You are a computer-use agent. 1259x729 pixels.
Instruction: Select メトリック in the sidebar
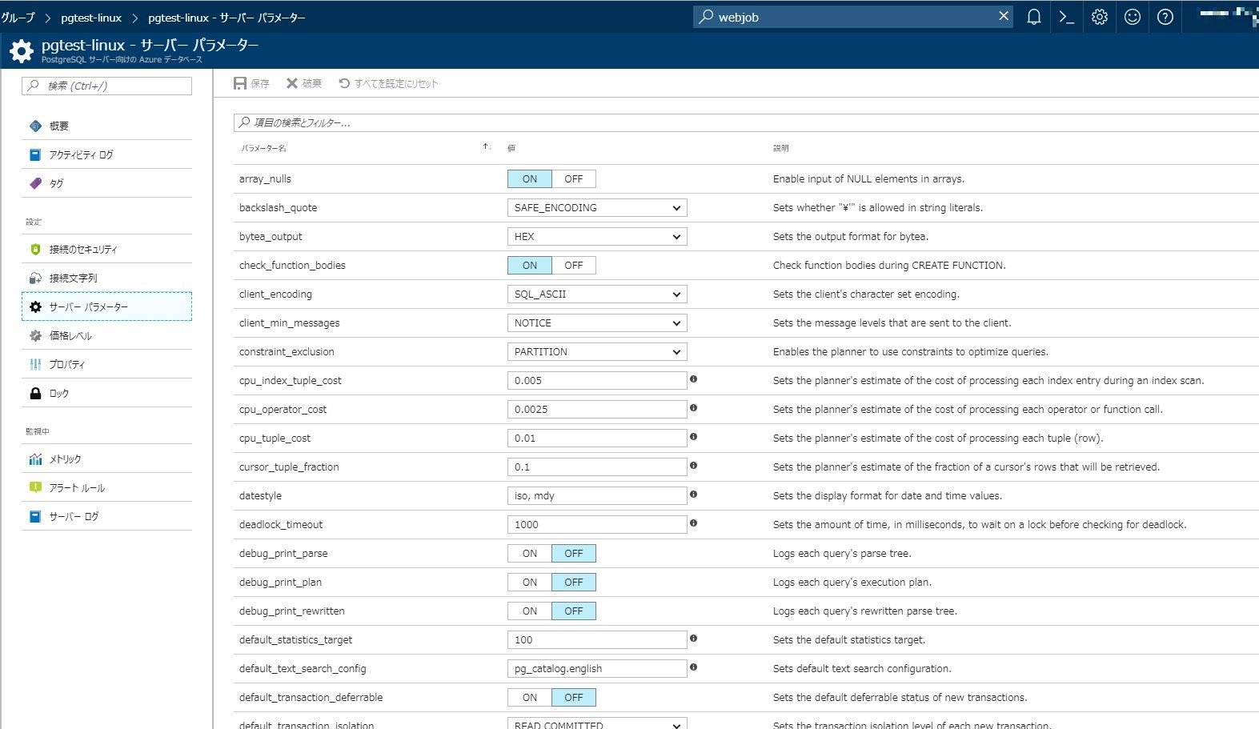(x=66, y=459)
